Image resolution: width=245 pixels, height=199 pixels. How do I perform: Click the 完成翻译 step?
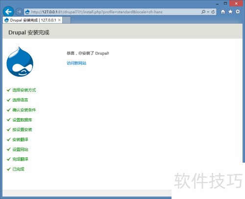click(20, 159)
